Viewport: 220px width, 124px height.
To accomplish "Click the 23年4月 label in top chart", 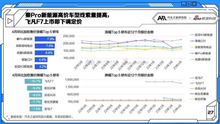I will coord(177,65).
